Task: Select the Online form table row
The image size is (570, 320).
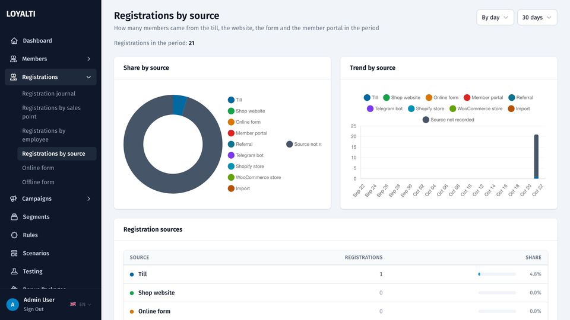Action: pos(335,311)
